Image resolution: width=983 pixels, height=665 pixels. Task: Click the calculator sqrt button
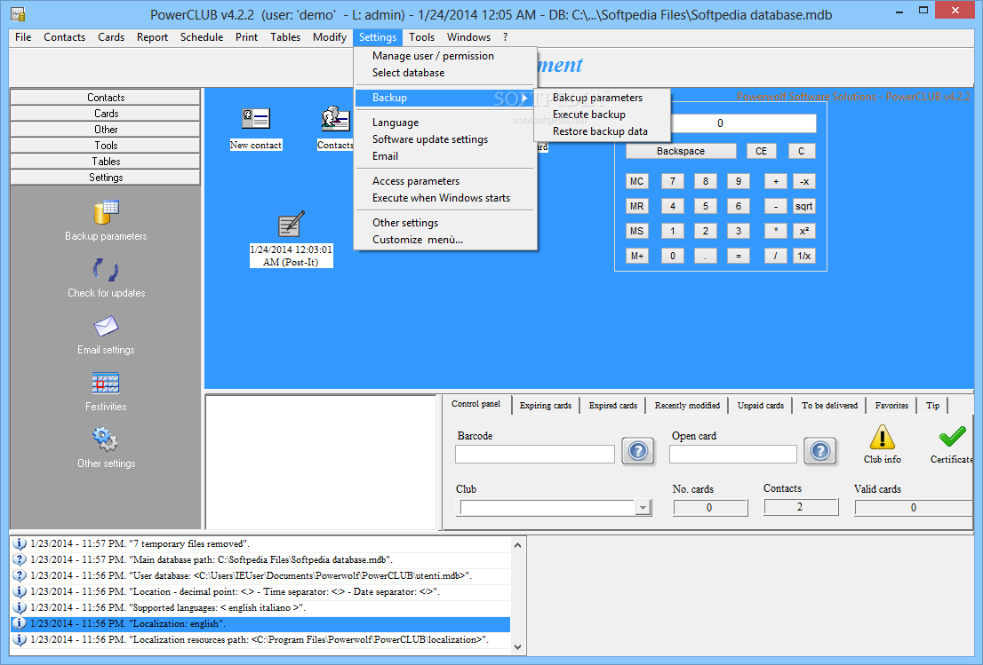(x=803, y=206)
